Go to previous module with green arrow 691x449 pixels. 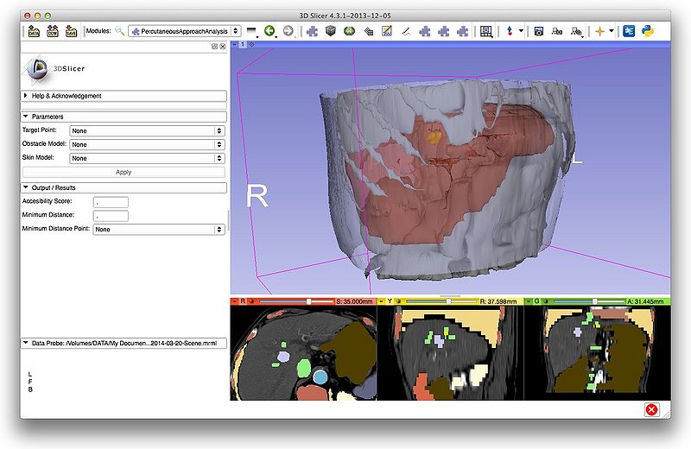pyautogui.click(x=269, y=31)
